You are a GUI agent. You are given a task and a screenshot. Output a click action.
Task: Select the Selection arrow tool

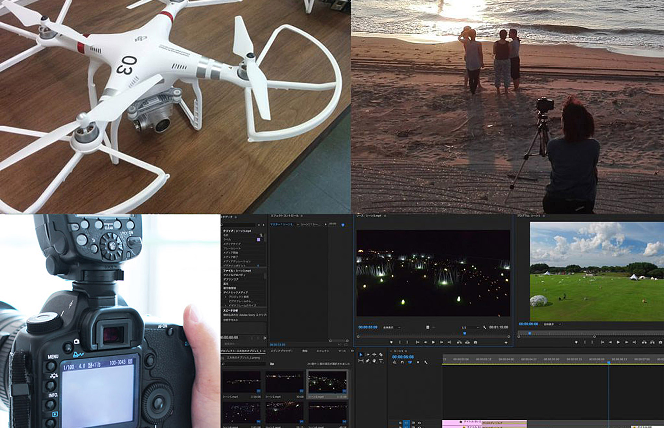click(x=361, y=355)
